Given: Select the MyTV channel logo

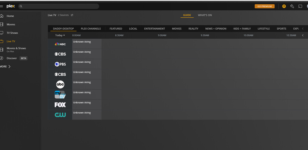Looking at the screenshot, I should (60, 95).
